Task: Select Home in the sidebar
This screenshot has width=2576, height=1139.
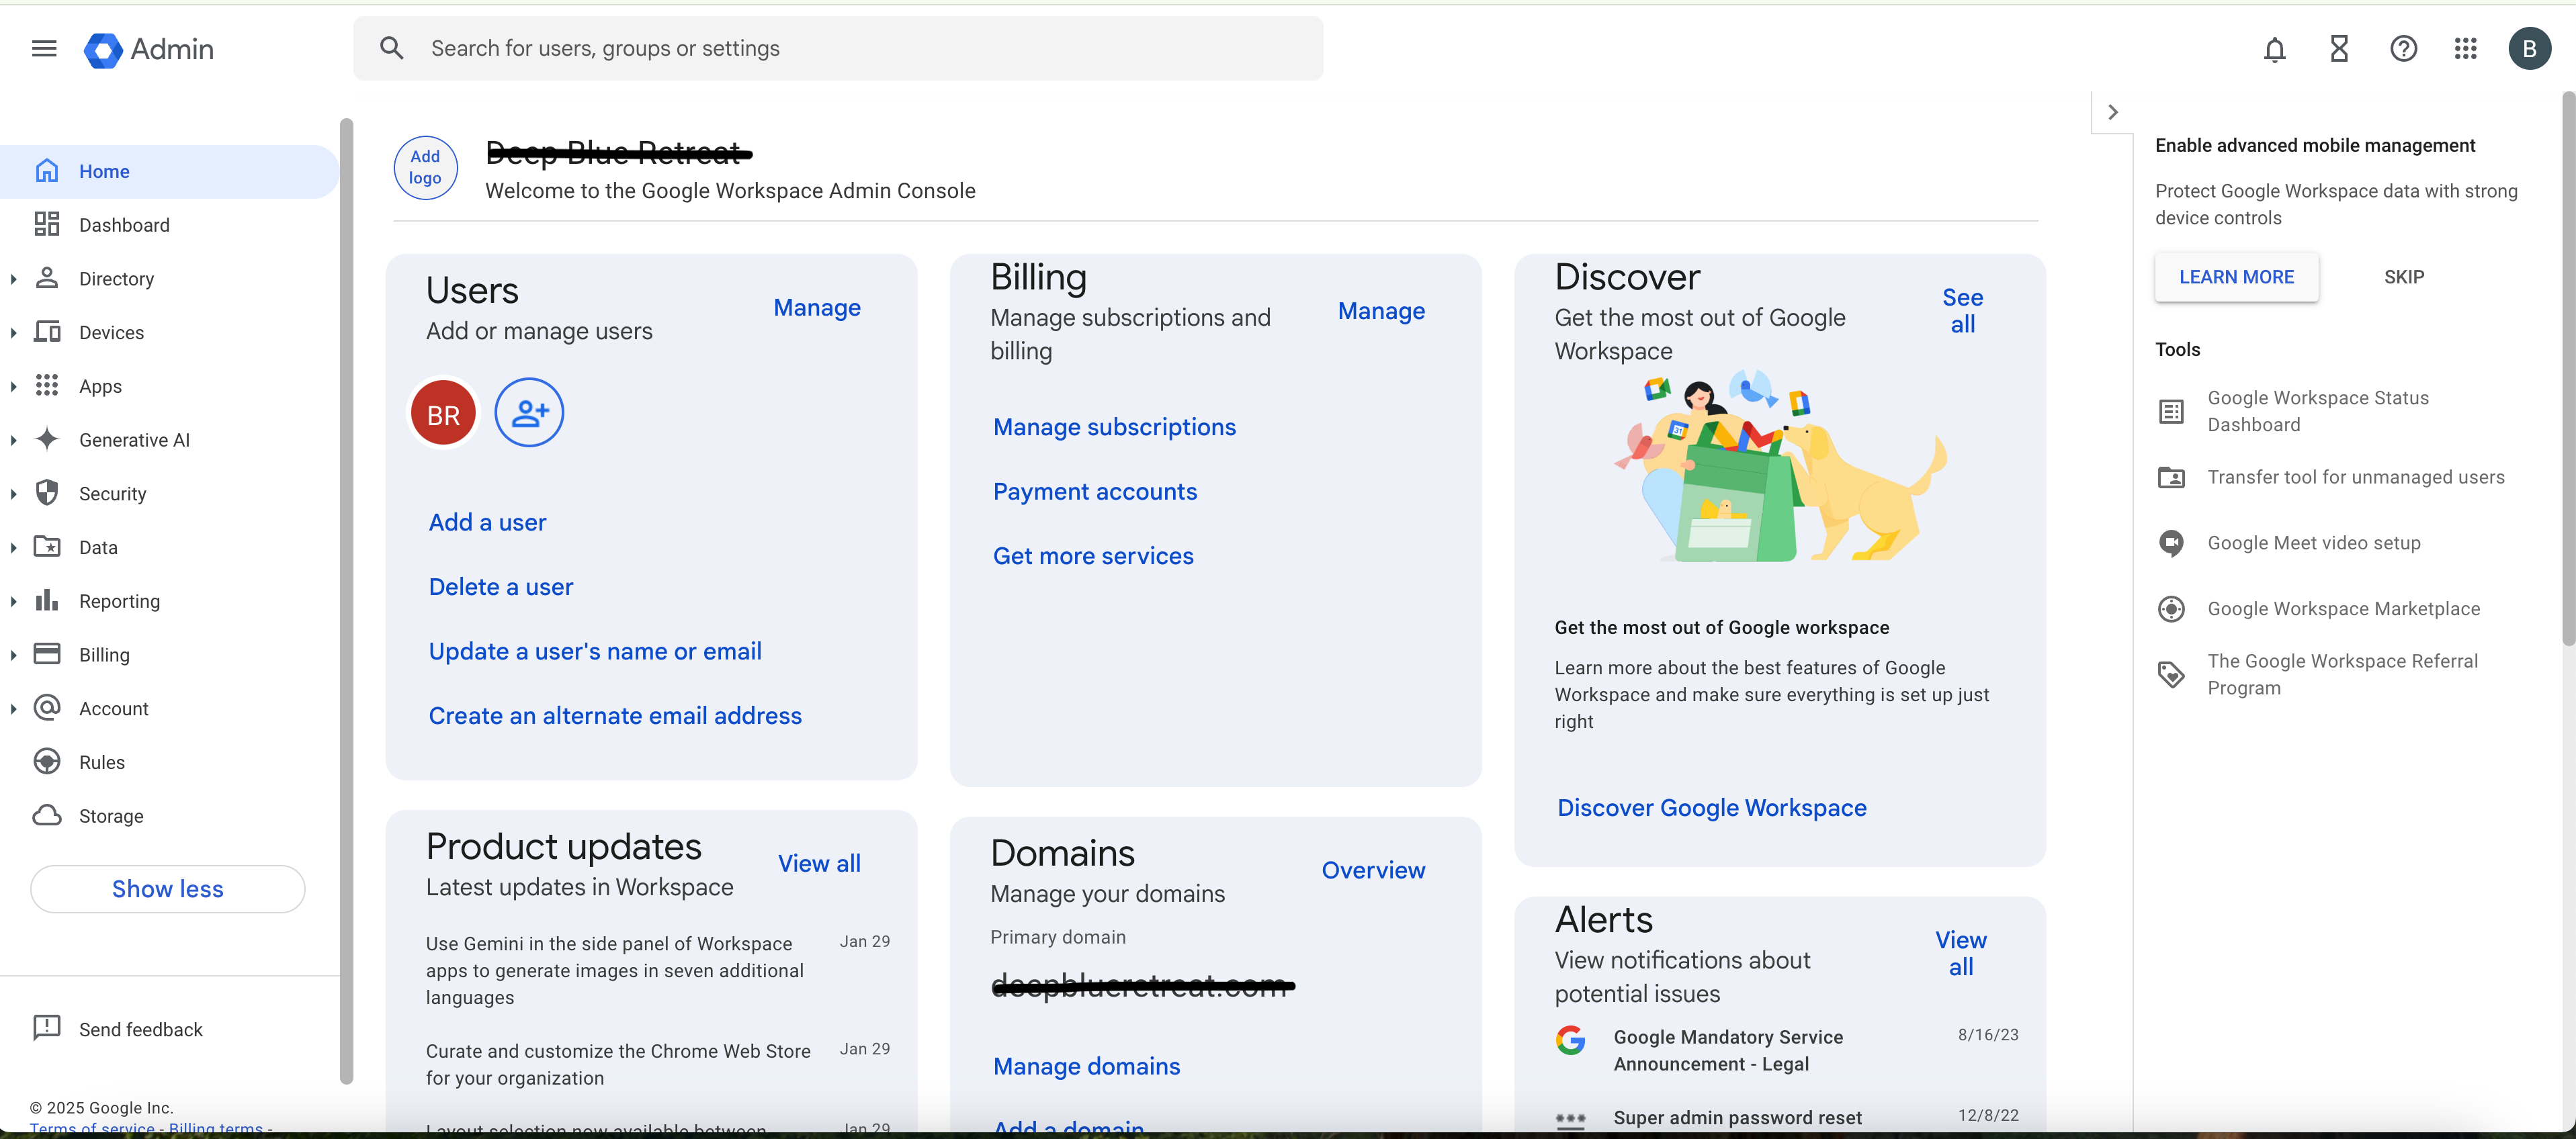Action: (x=170, y=171)
